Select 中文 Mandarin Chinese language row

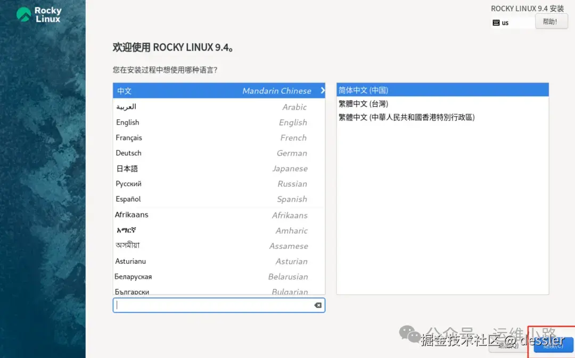[x=219, y=90]
